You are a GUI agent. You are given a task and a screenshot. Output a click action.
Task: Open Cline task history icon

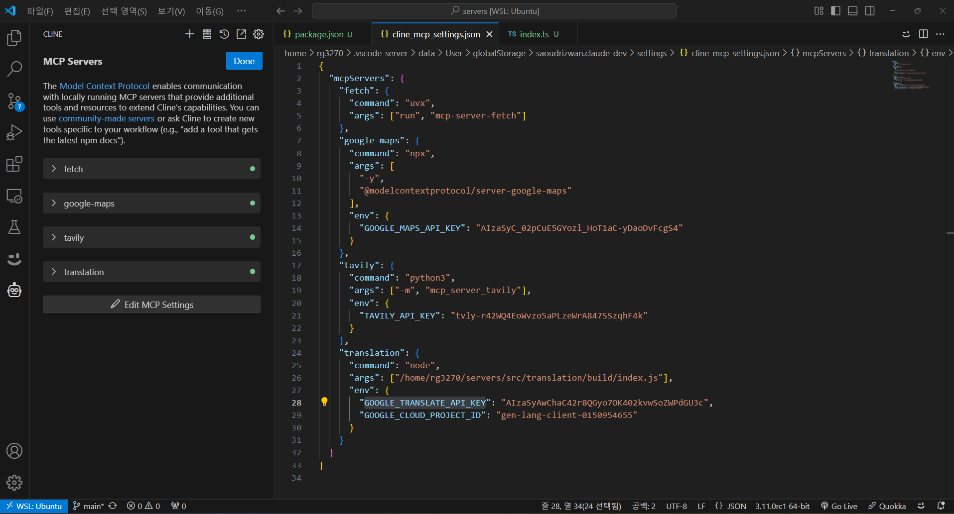[224, 34]
